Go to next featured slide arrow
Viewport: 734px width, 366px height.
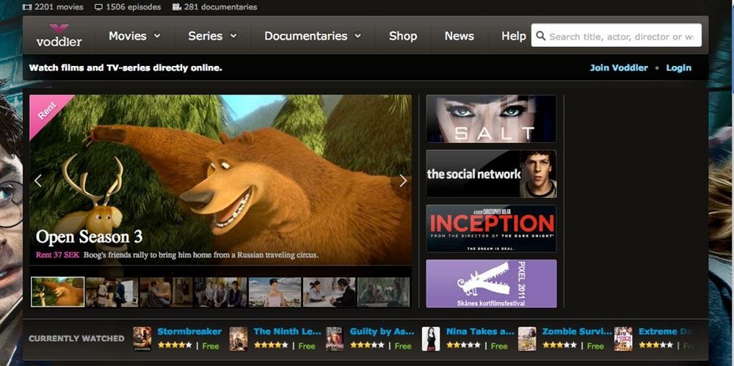[403, 180]
